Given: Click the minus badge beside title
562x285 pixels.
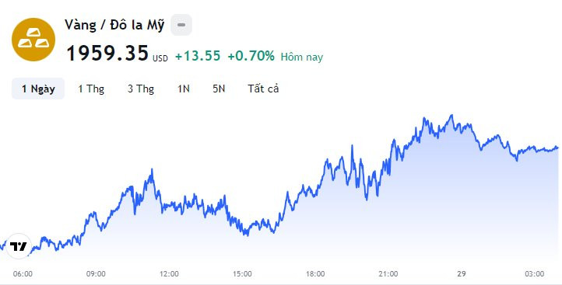Looking at the screenshot, I should (181, 25).
